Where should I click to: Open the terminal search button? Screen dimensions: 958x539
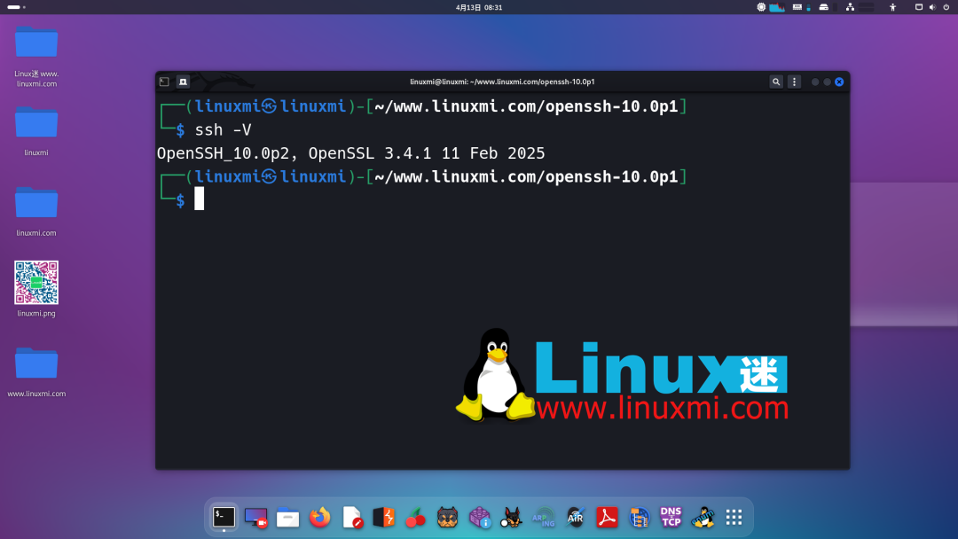pos(776,82)
